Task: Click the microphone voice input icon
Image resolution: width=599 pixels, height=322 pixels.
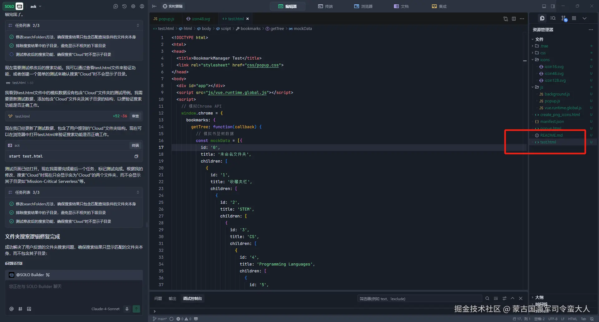Action: click(127, 309)
